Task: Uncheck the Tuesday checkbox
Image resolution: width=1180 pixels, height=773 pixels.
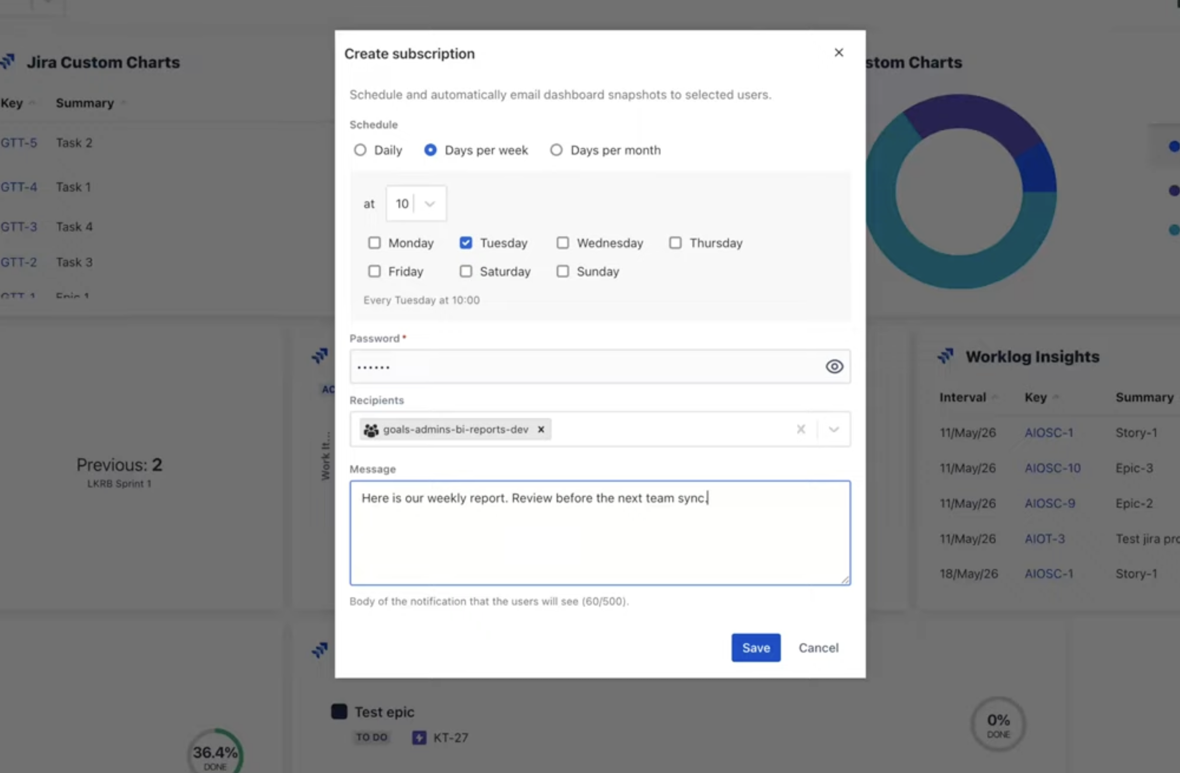Action: [465, 242]
